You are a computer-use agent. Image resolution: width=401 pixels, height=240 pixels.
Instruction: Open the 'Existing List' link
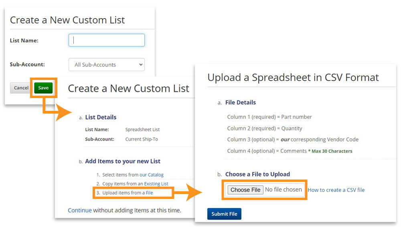point(156,184)
